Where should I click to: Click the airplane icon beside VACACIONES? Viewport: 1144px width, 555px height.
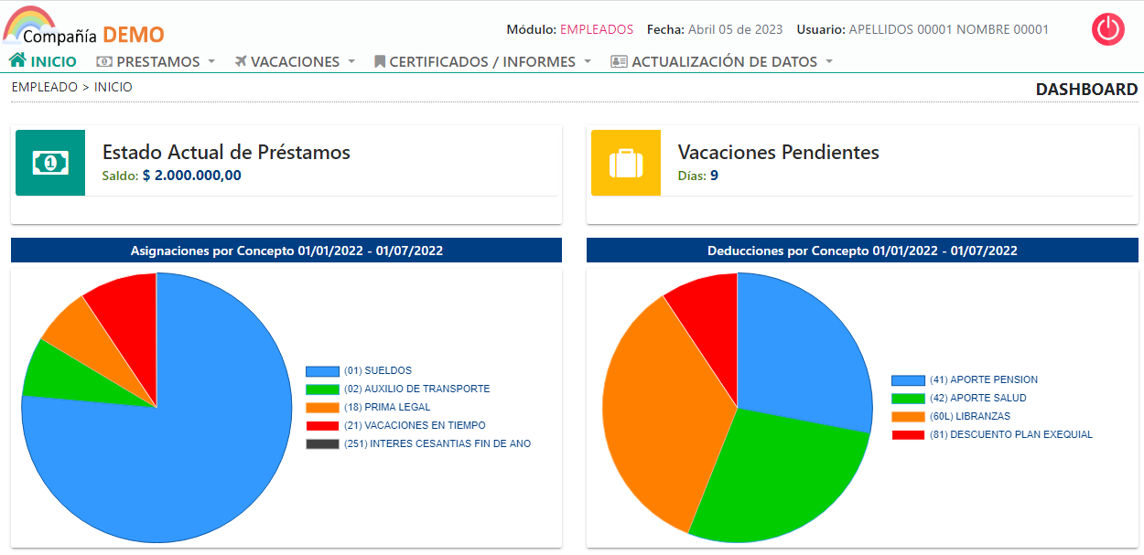241,62
